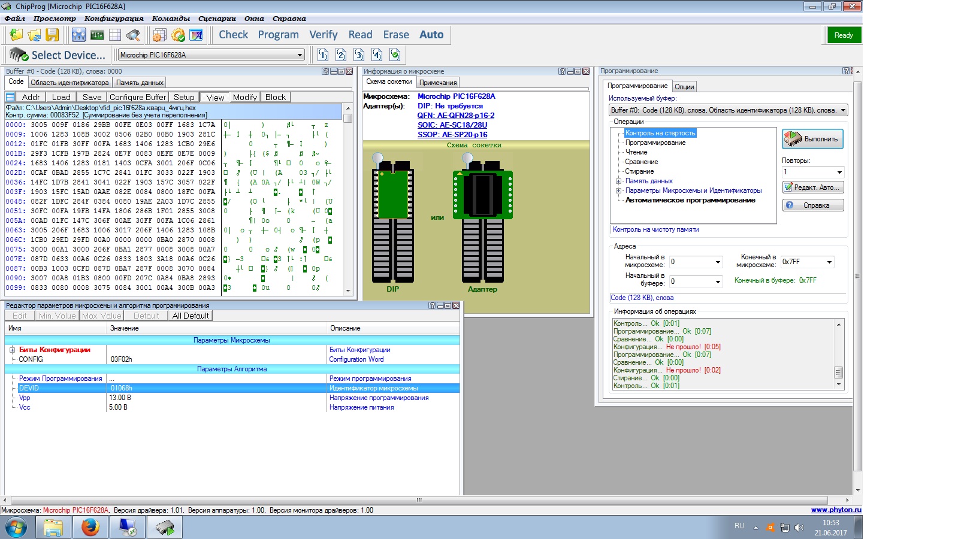Click the RU language indicator in tray
The width and height of the screenshot is (955, 539).
coord(739,526)
